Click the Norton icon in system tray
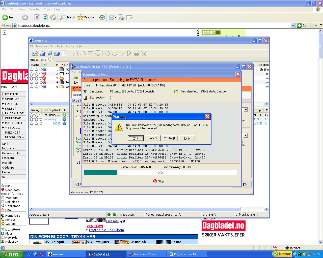Image resolution: width=323 pixels, height=258 pixels. (x=282, y=254)
